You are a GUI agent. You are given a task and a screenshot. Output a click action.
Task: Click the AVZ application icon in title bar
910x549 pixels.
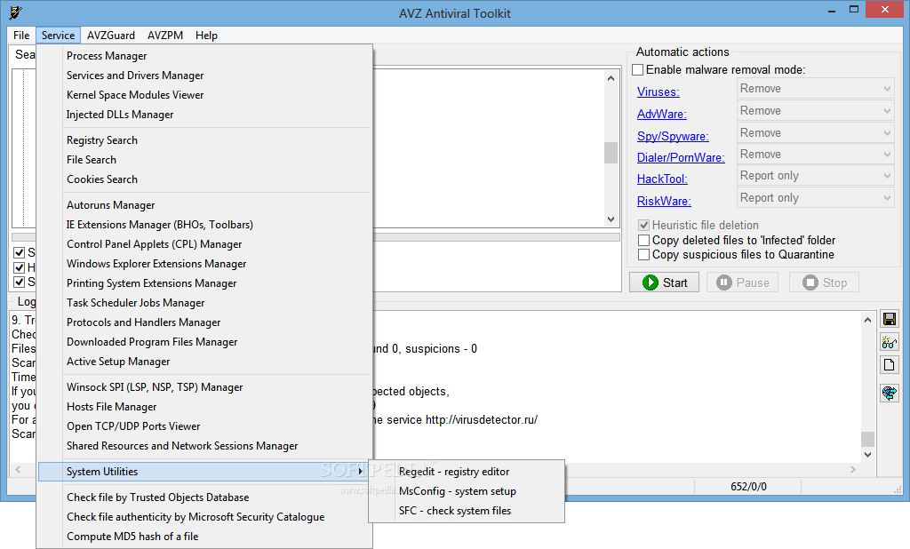[x=16, y=12]
